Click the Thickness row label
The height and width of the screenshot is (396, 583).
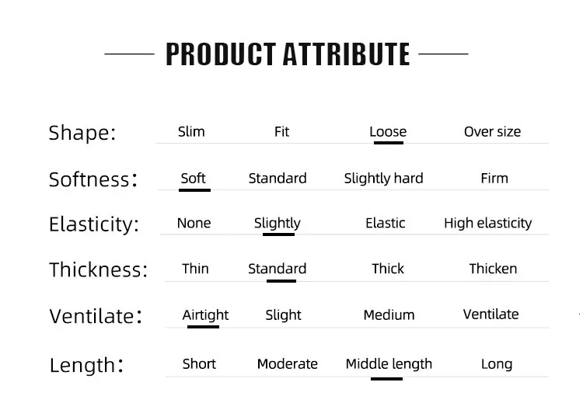[x=98, y=270]
